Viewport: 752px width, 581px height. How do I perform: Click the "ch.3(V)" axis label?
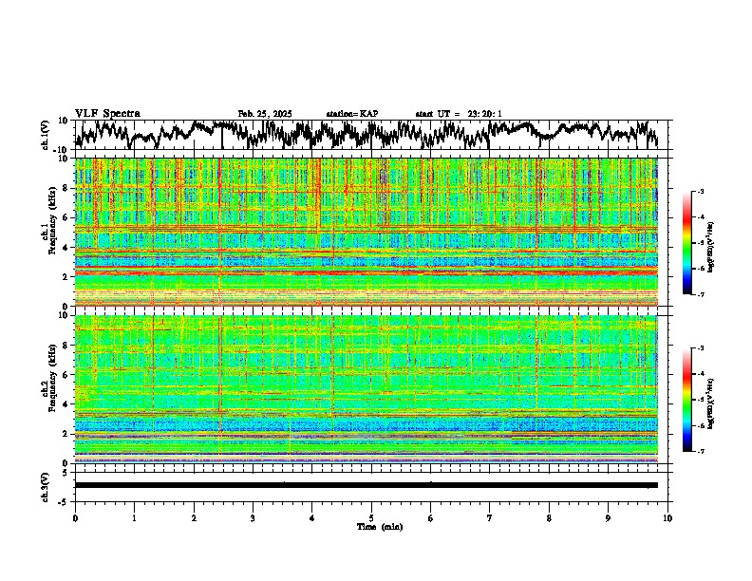pyautogui.click(x=46, y=487)
